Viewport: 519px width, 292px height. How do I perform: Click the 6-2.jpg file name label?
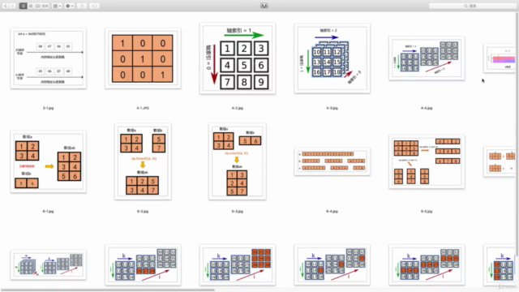click(143, 211)
